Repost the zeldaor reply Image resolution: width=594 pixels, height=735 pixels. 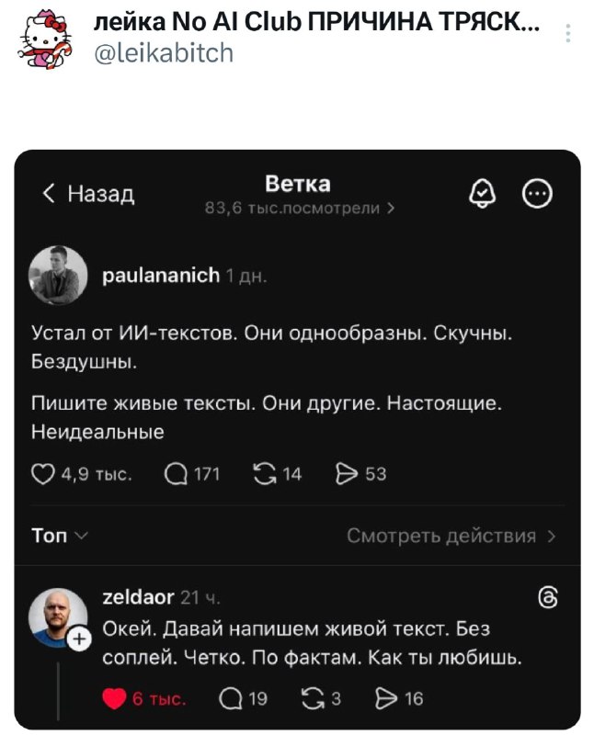pos(313,699)
